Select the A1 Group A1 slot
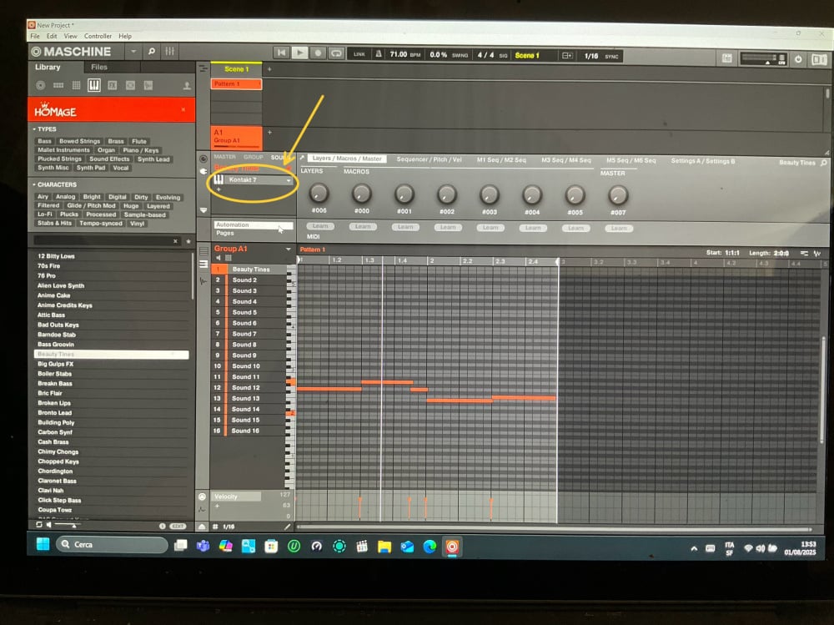834x625 pixels. (x=236, y=137)
